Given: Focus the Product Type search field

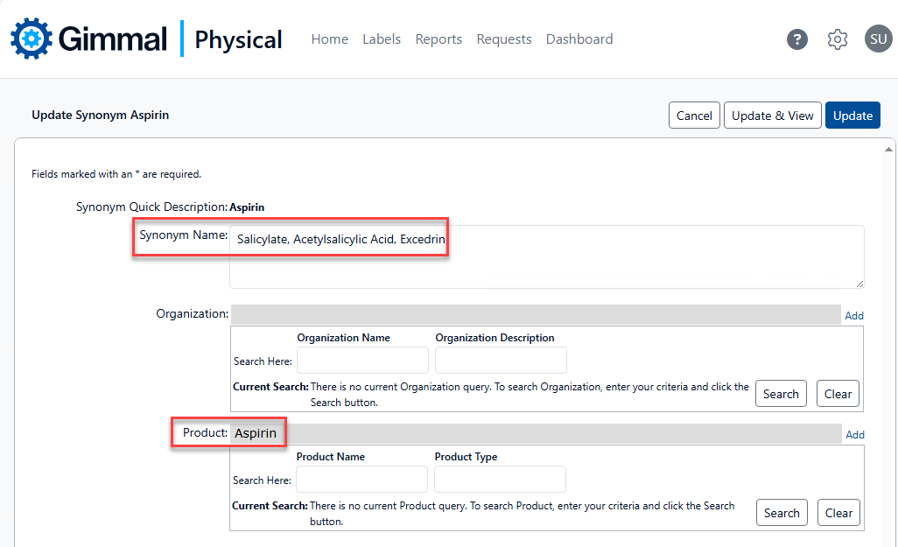Looking at the screenshot, I should tap(500, 480).
